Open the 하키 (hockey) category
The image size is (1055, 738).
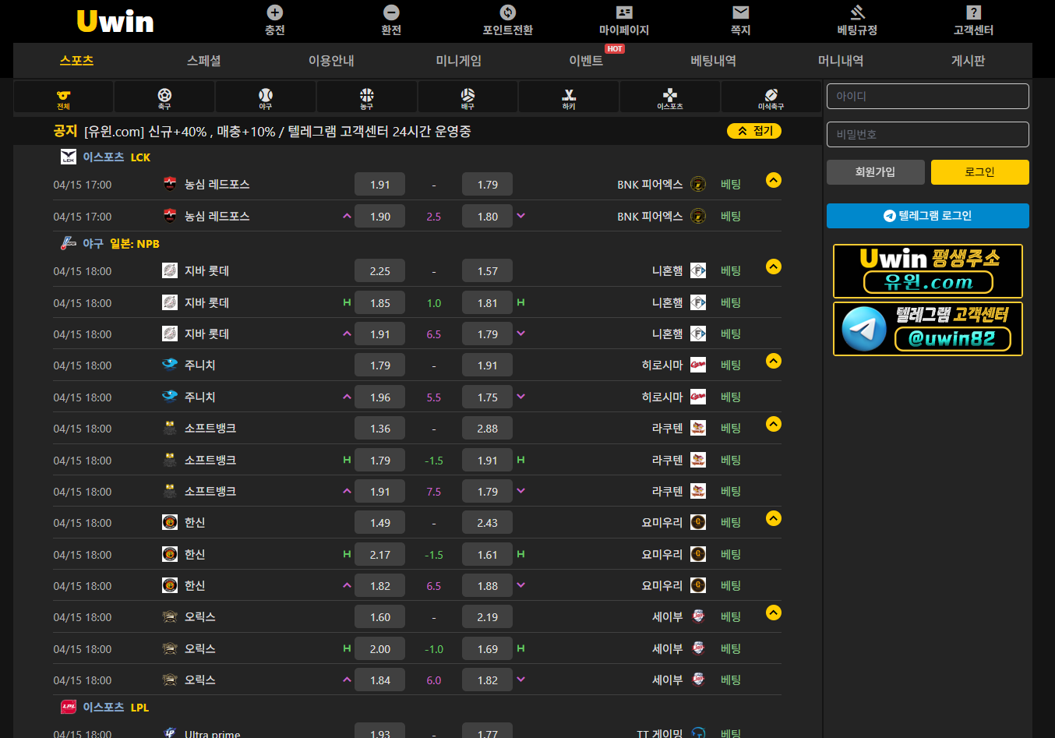click(569, 97)
